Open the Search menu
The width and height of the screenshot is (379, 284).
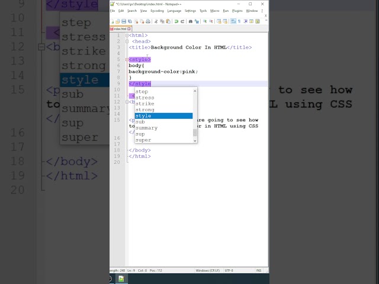(x=132, y=11)
